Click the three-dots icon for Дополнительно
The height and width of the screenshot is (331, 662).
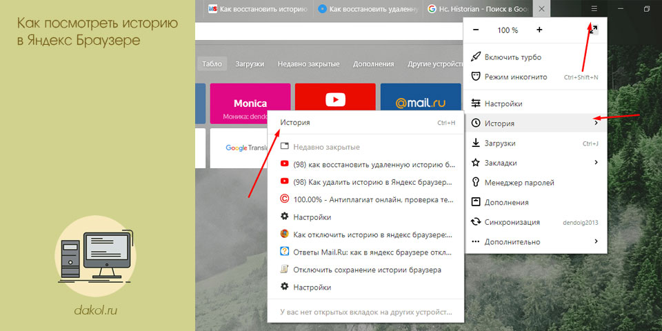tap(476, 242)
